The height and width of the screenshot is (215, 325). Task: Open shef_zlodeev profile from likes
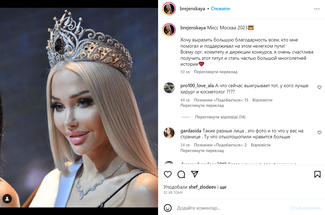tap(202, 187)
